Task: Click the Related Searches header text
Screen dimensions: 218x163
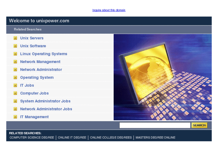Action: click(28, 29)
